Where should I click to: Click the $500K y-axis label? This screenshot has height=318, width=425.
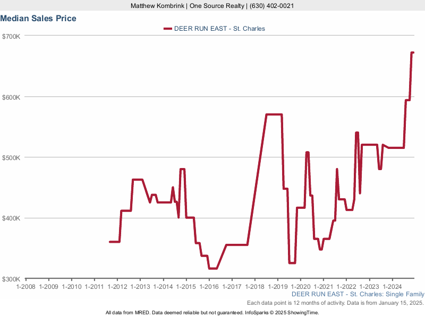tap(11, 158)
